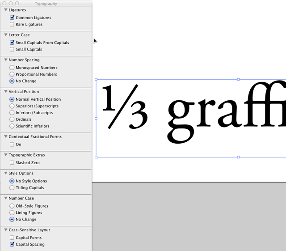Enable Capital Forms checkbox

click(x=12, y=238)
